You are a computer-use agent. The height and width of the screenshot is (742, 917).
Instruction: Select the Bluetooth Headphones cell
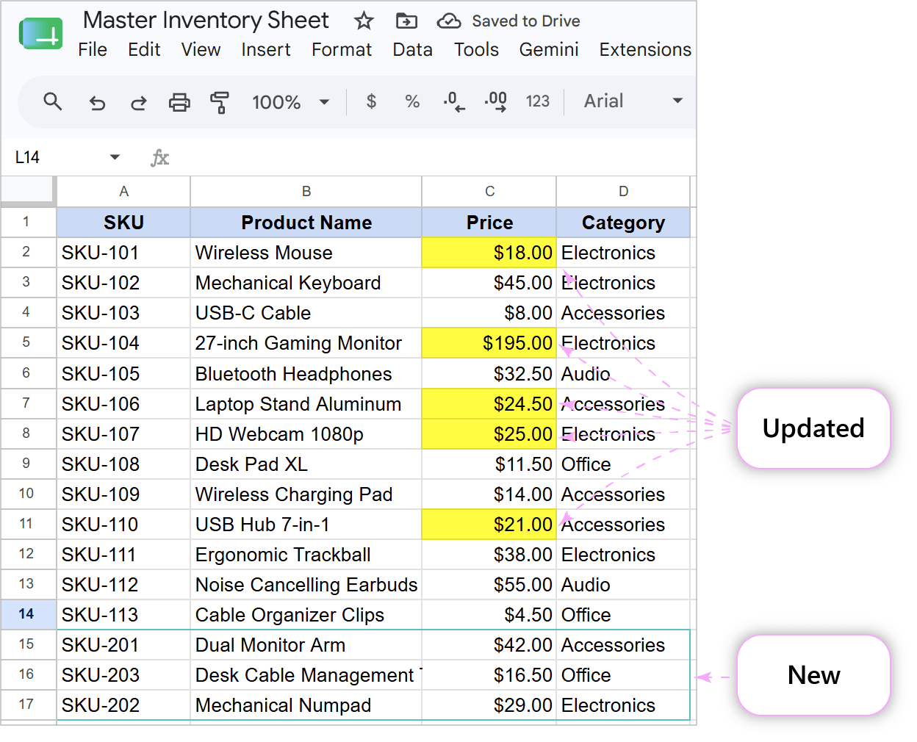click(x=306, y=374)
